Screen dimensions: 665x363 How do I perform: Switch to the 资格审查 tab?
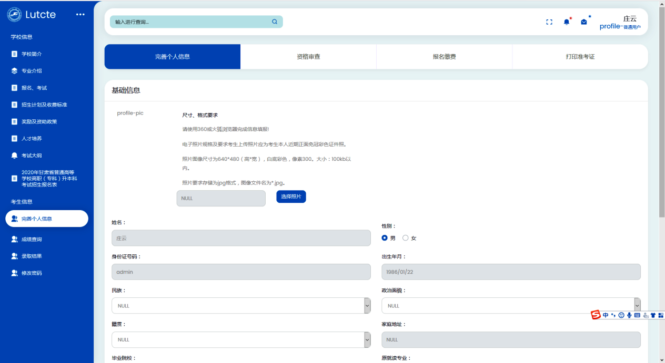[x=308, y=56]
